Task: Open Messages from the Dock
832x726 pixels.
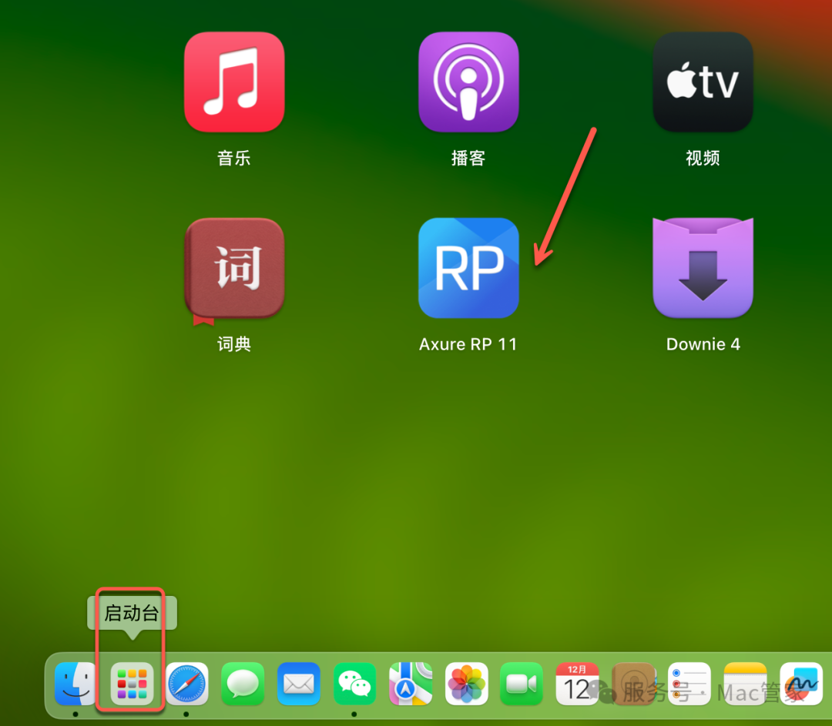Action: coord(243,684)
